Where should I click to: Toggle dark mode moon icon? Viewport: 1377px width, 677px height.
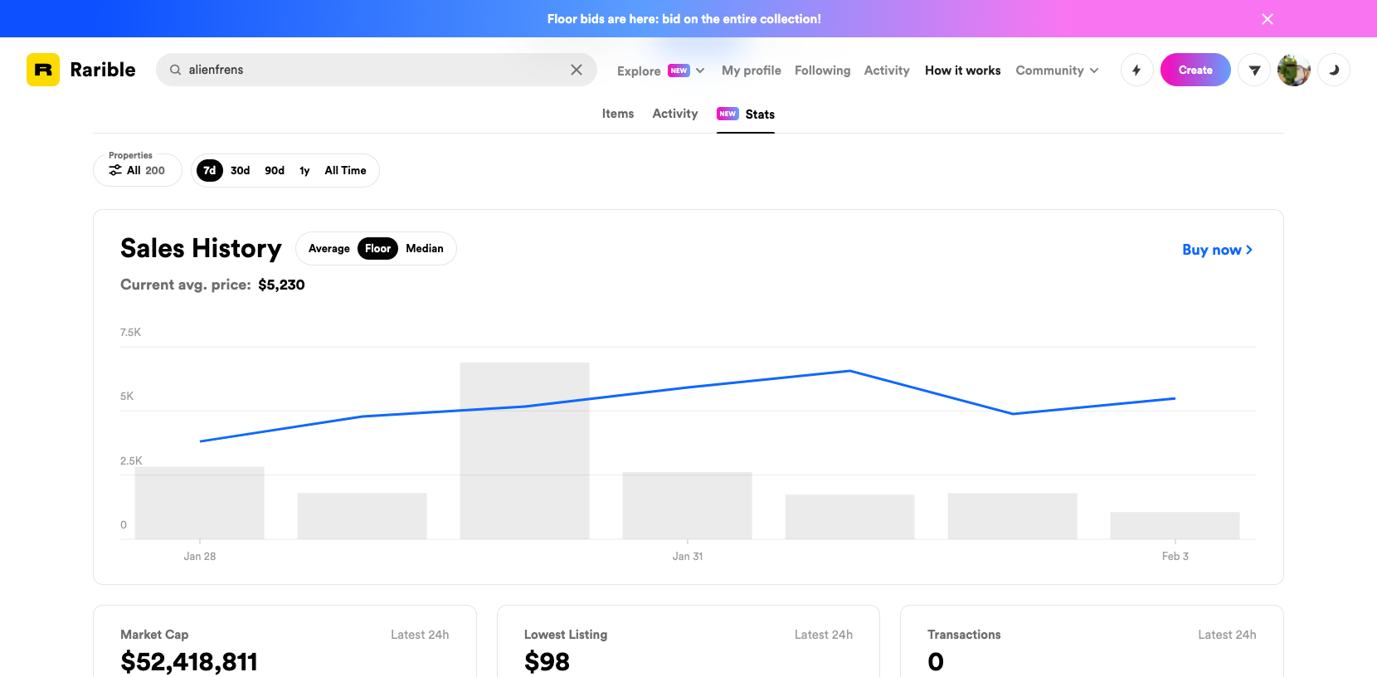pos(1334,70)
